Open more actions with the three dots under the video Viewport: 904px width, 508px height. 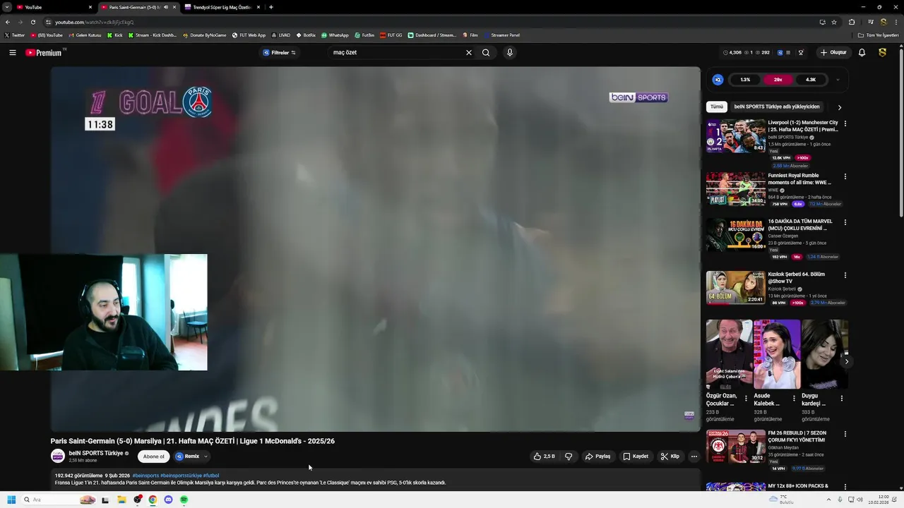(694, 456)
